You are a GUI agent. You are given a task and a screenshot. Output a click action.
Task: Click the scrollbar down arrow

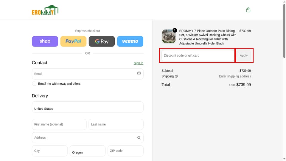[x=284, y=159]
